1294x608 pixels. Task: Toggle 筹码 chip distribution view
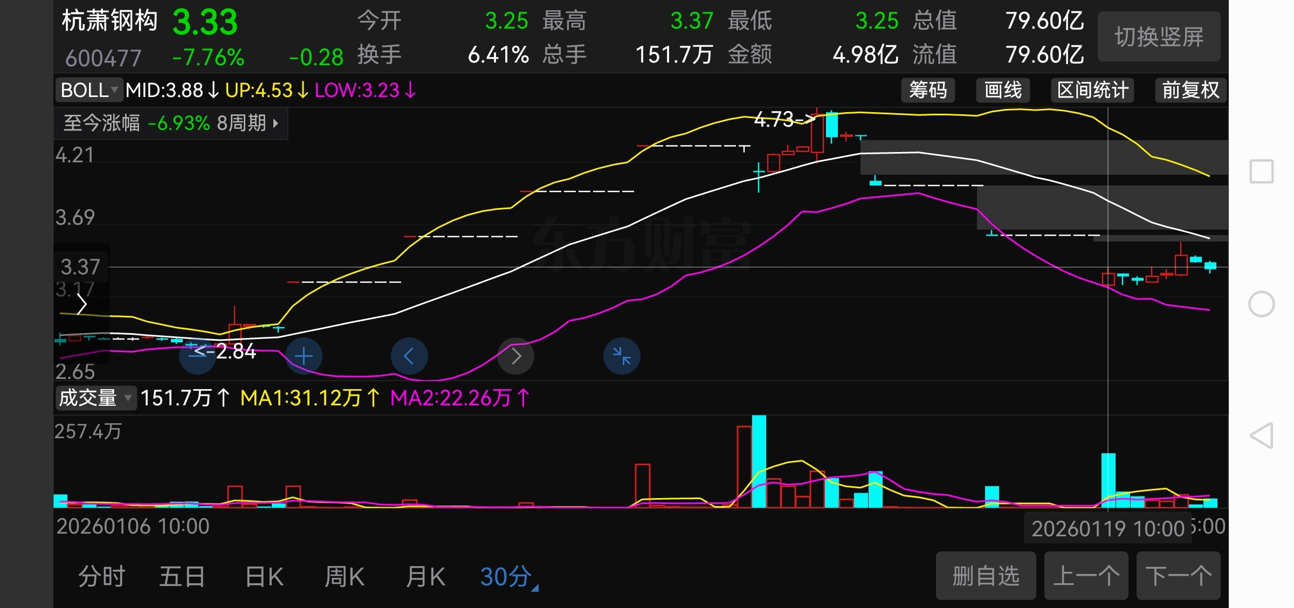pyautogui.click(x=927, y=90)
